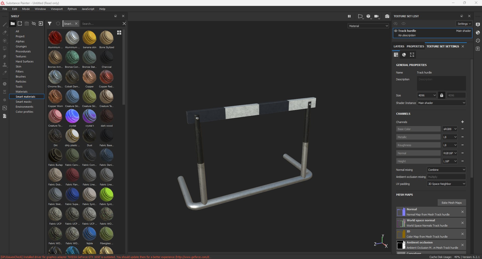
Task: Click the Photoshop export icon in left toolbar
Action: tap(5, 108)
